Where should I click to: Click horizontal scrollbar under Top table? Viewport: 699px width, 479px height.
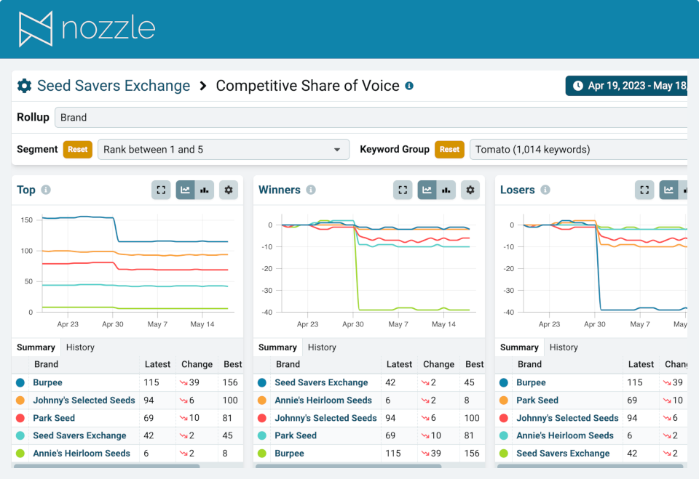(x=106, y=466)
